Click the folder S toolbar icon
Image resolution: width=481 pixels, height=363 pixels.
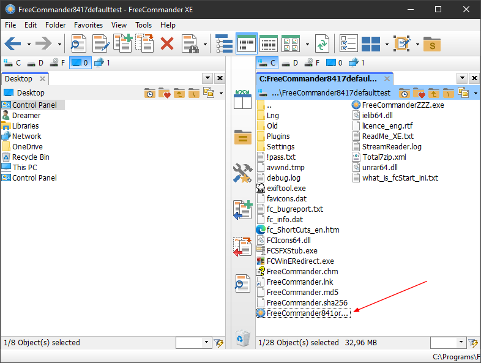tap(432, 44)
